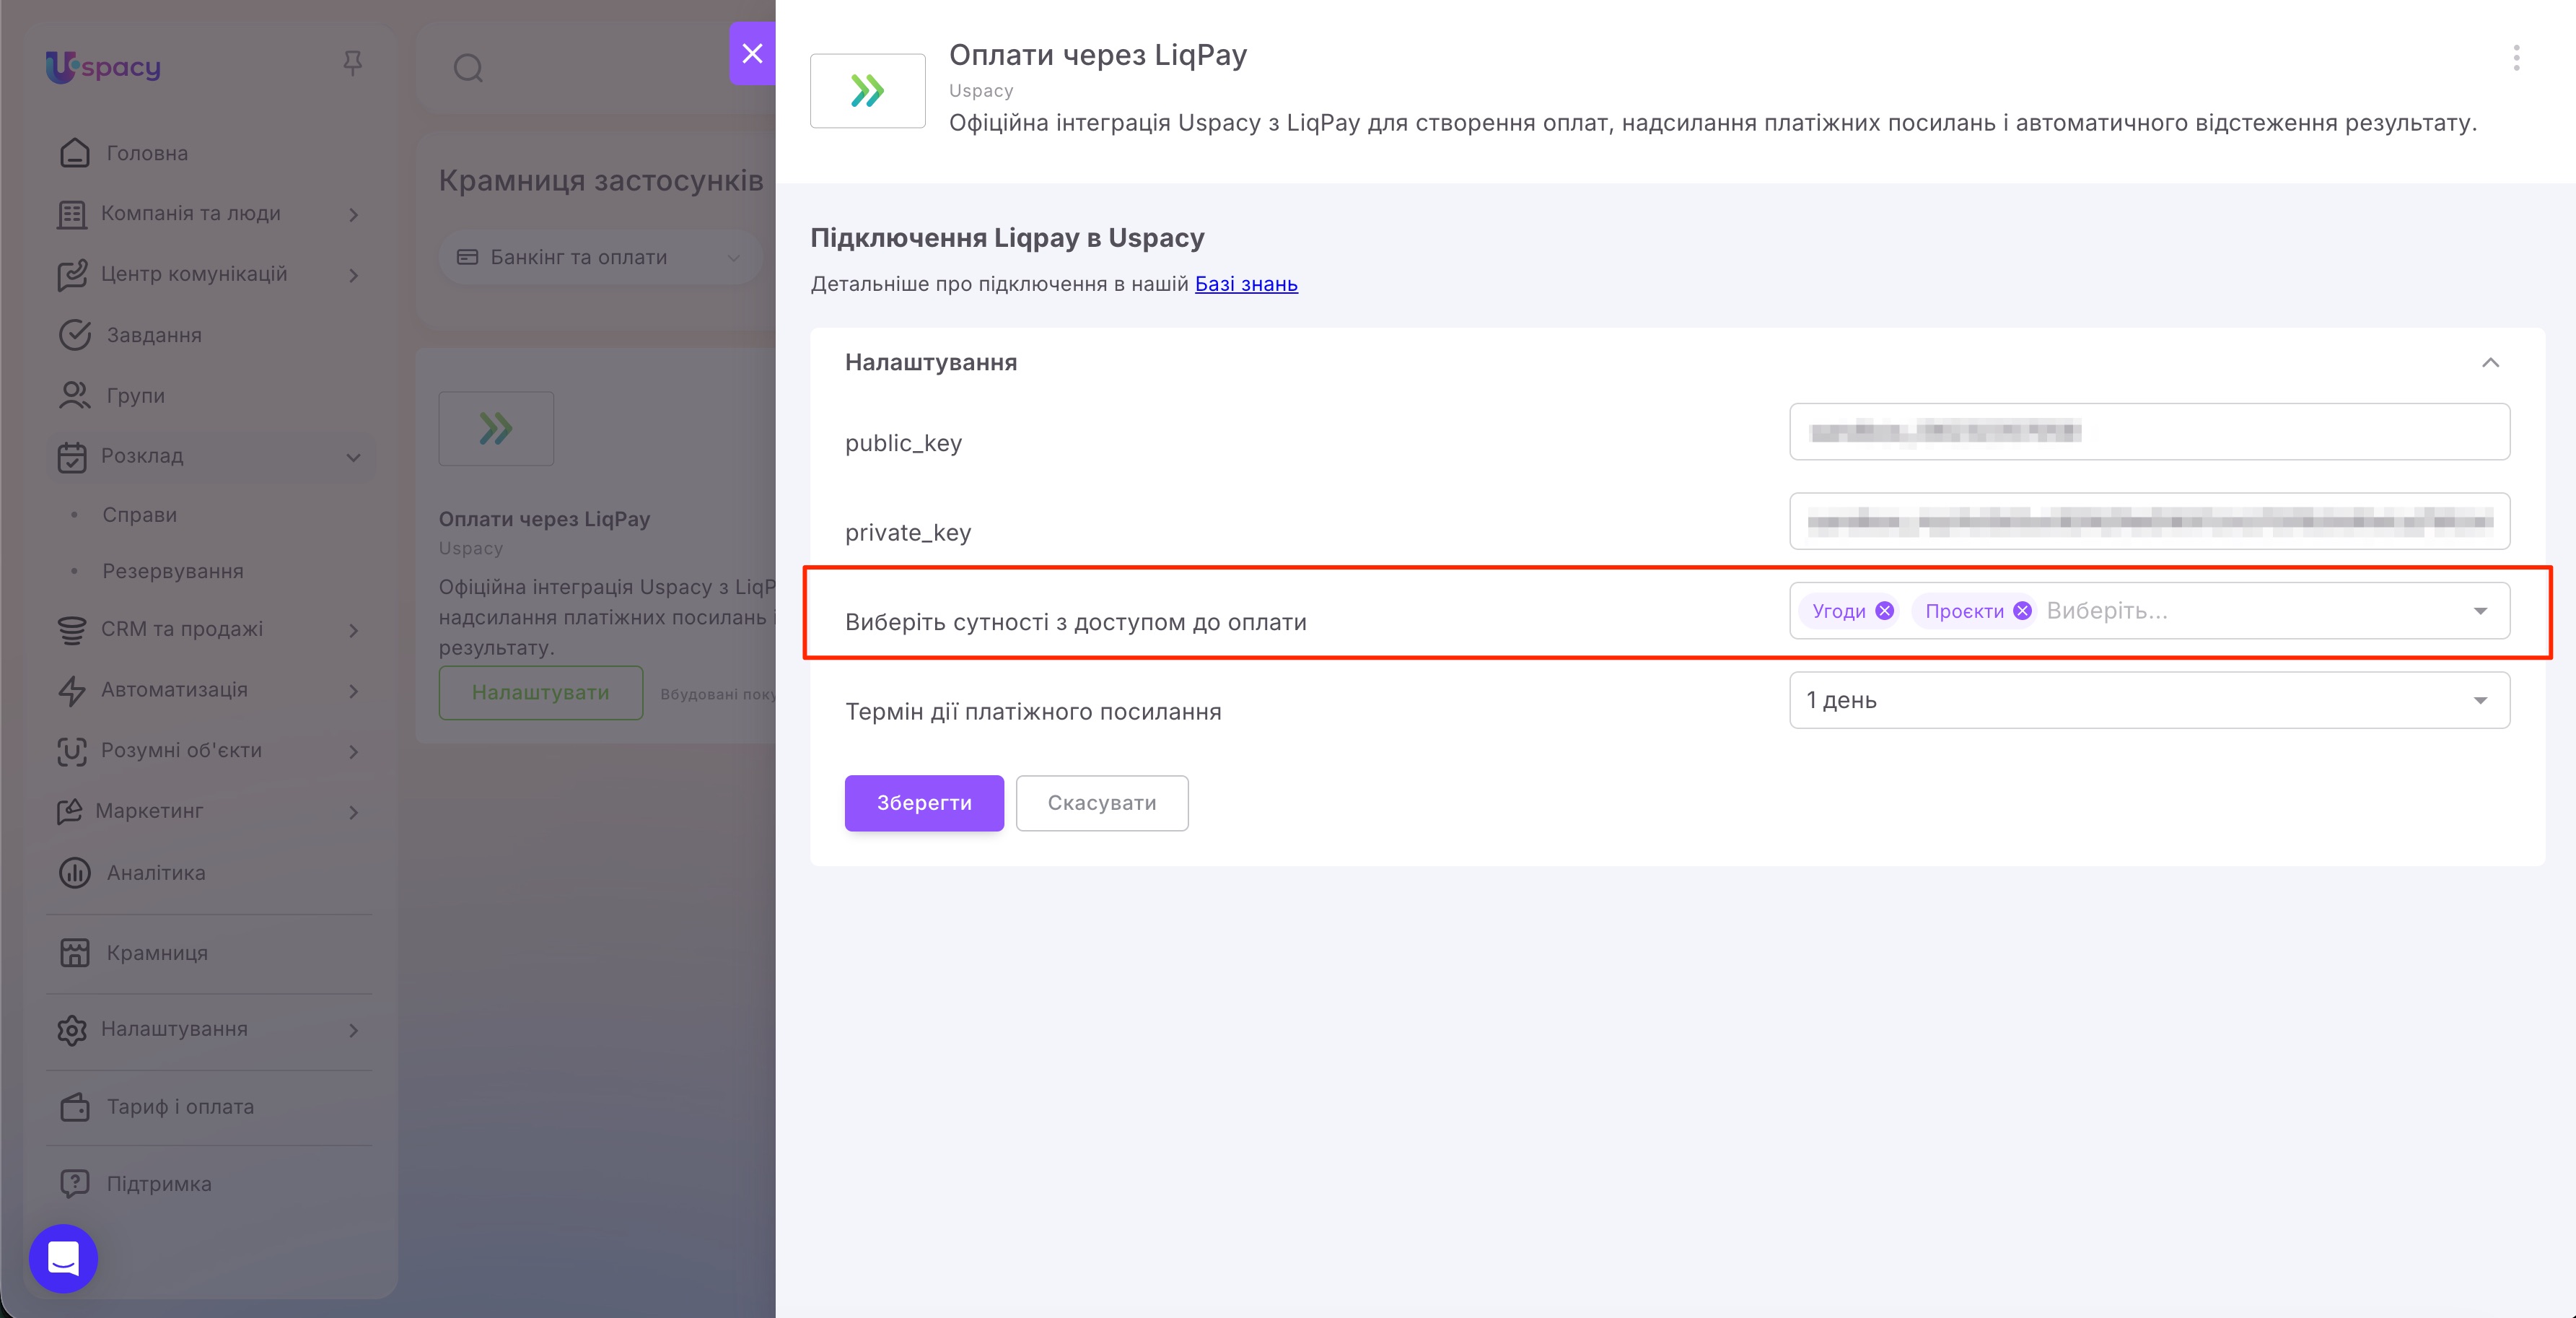Viewport: 2576px width, 1318px height.
Task: Go to Головна in sidebar
Action: point(147,154)
